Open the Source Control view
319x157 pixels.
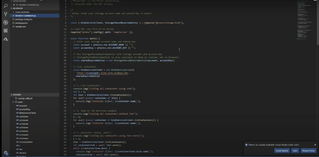point(5,14)
